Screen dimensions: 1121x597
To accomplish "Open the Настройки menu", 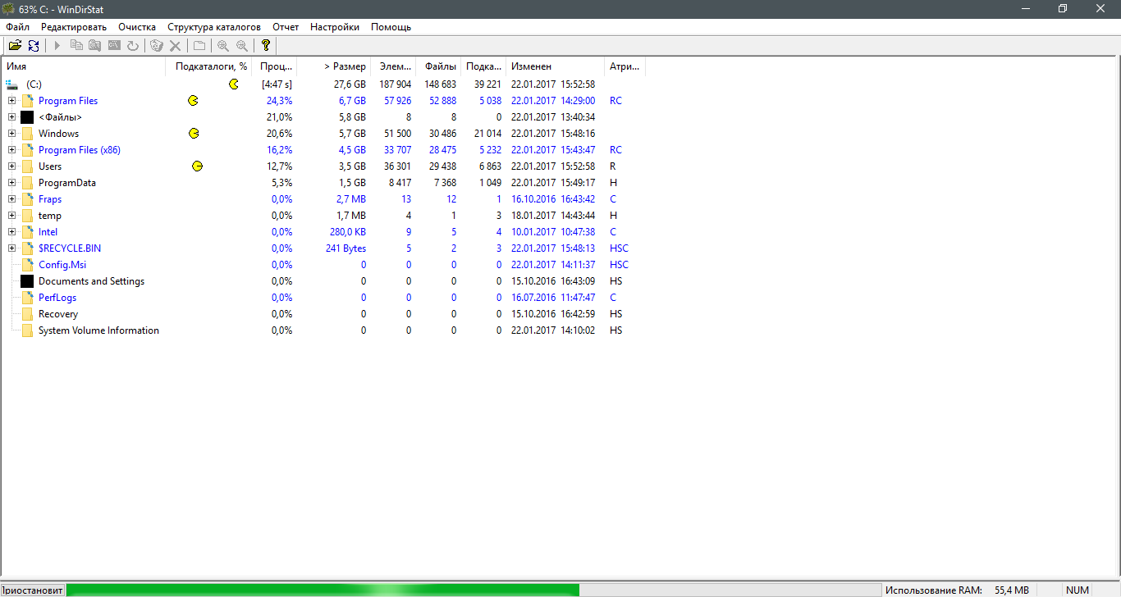I will [334, 27].
